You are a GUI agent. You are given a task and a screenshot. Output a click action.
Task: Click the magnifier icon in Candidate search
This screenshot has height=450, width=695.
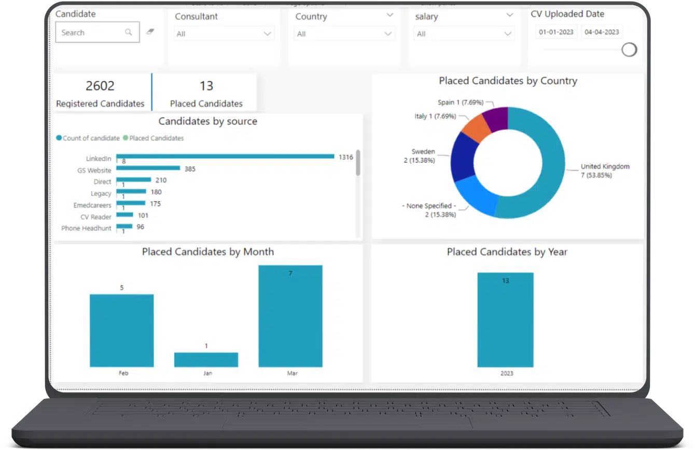129,32
